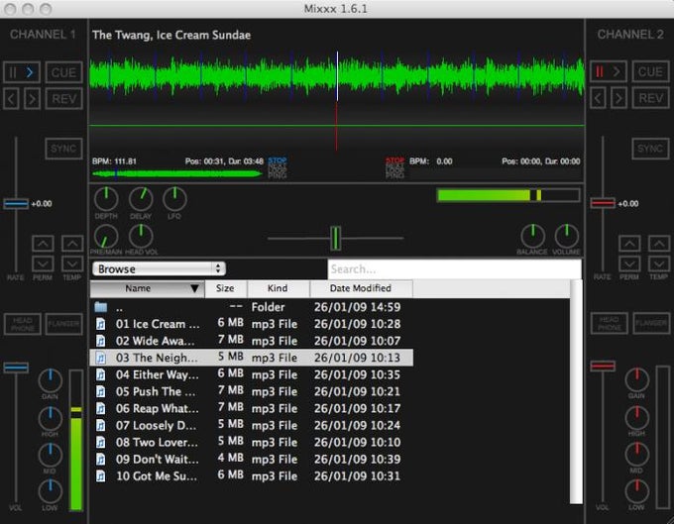Select track '04 Either Way...'
The width and height of the screenshot is (674, 524).
click(x=252, y=374)
